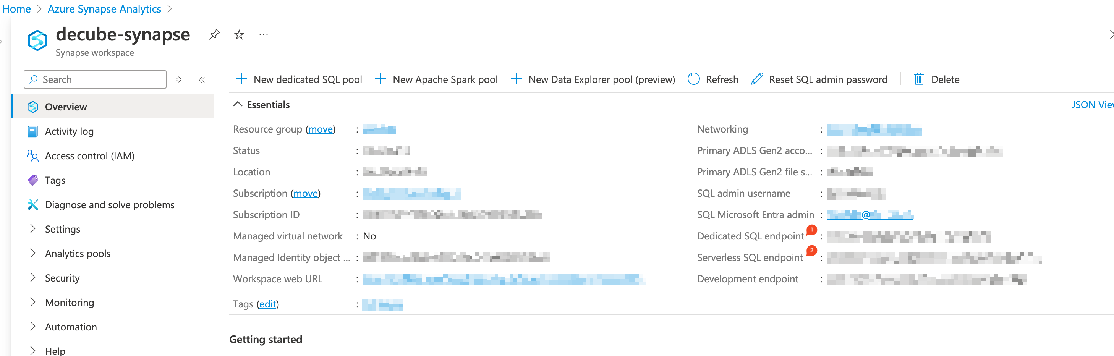Image resolution: width=1114 pixels, height=356 pixels.
Task: Collapse the Essentials section
Action: point(237,104)
